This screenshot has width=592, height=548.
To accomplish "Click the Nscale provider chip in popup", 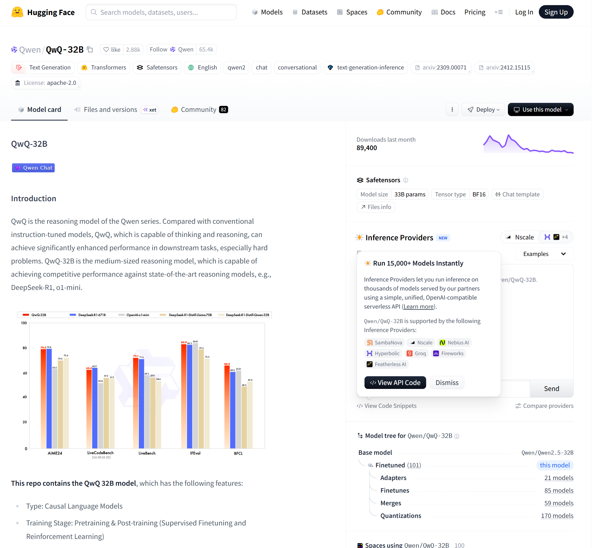I will [421, 343].
